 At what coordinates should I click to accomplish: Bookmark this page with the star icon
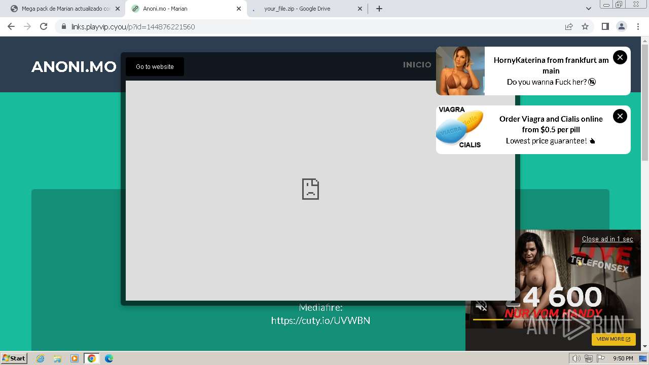(585, 26)
